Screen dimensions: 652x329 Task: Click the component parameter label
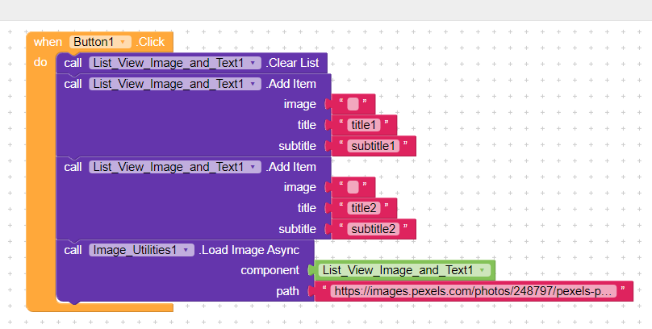(270, 270)
